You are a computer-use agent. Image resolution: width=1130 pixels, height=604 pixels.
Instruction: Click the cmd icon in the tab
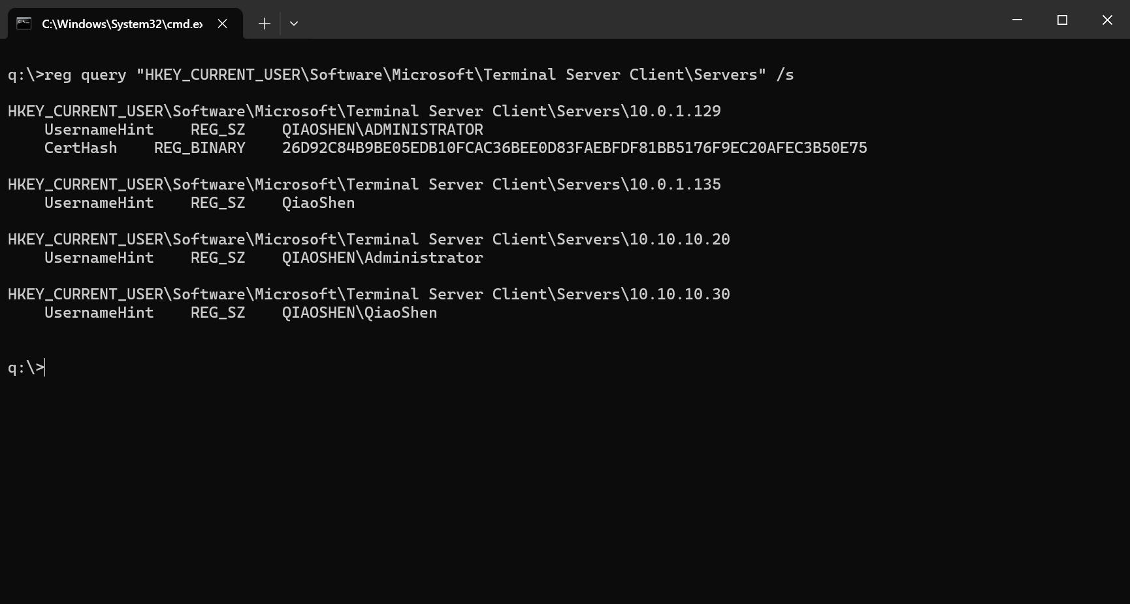pyautogui.click(x=24, y=24)
